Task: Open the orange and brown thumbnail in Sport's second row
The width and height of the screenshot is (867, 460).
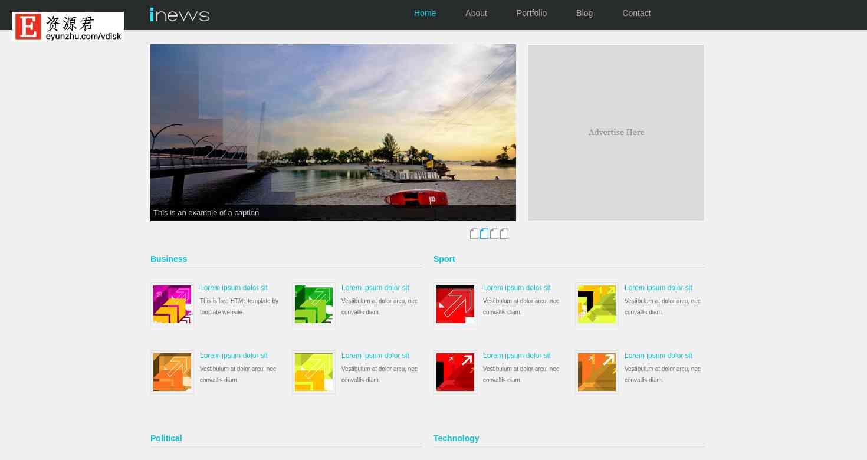Action: (597, 372)
